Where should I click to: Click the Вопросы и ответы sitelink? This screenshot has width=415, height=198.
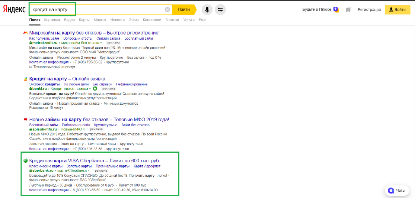78,39
